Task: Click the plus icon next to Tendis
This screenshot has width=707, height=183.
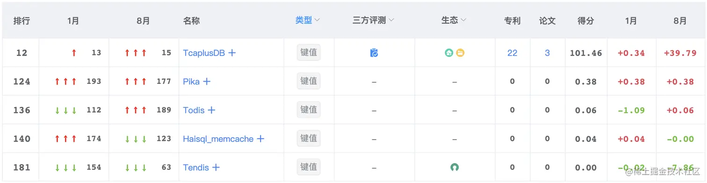Action: pos(216,167)
